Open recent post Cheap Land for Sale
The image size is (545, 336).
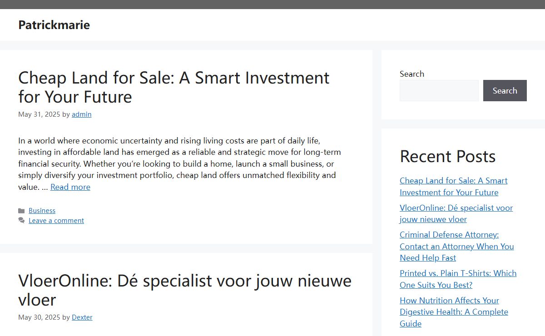(454, 187)
